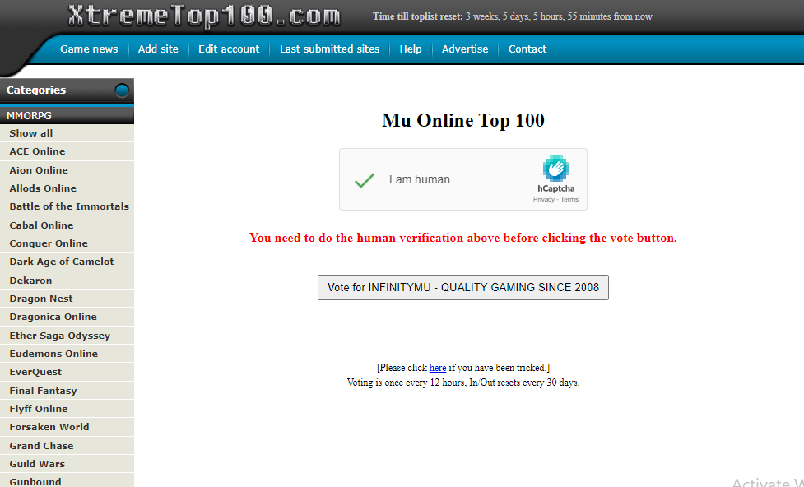The width and height of the screenshot is (804, 487).
Task: Open ACE Online category
Action: click(x=67, y=151)
